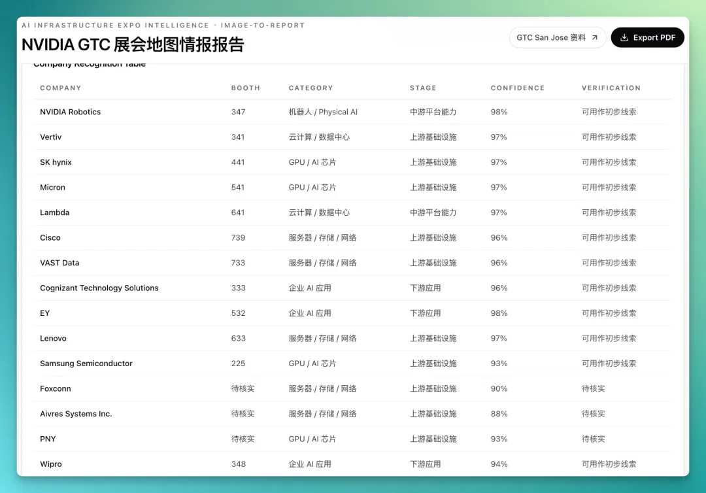Select Cognizant Technology Solutions cell
The width and height of the screenshot is (706, 493).
tap(99, 288)
